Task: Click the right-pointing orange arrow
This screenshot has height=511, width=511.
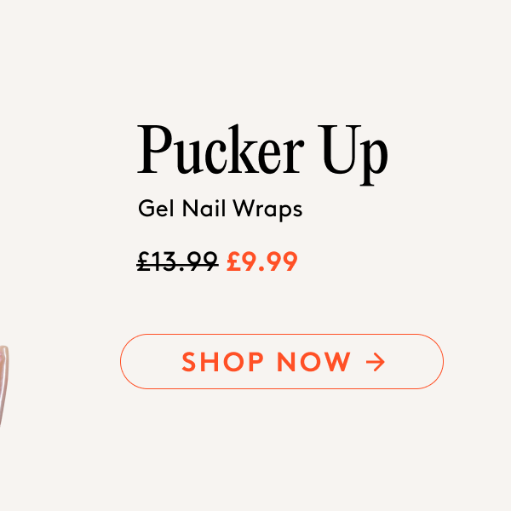Action: pos(375,362)
